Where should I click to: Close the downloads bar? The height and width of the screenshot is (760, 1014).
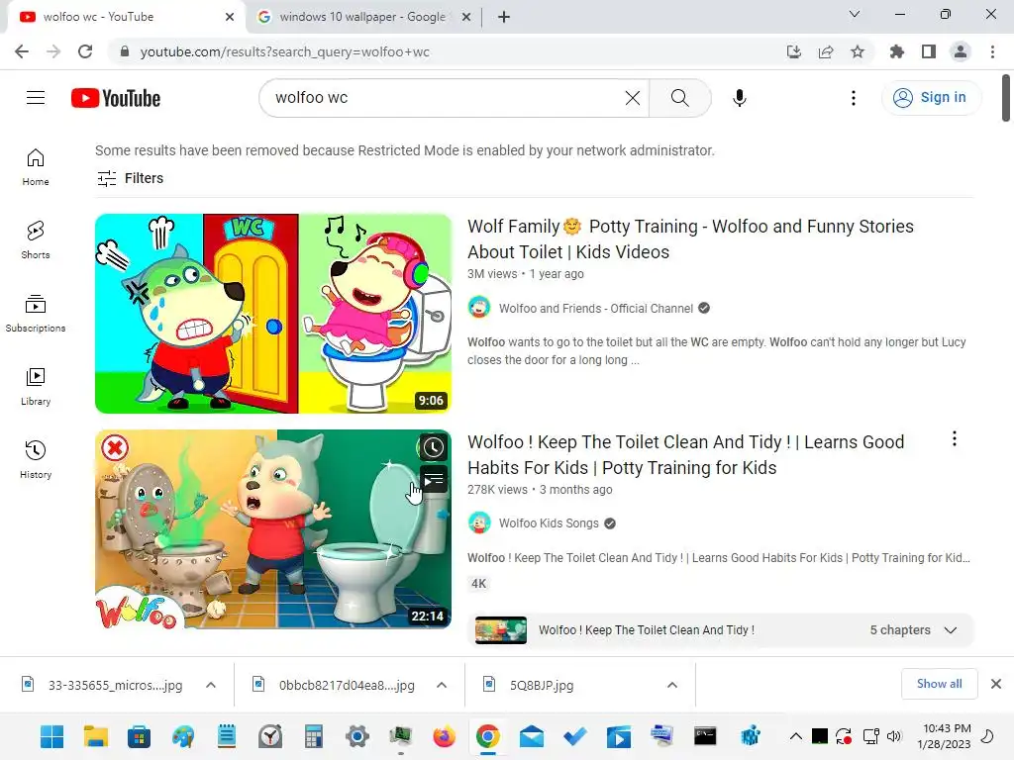996,684
